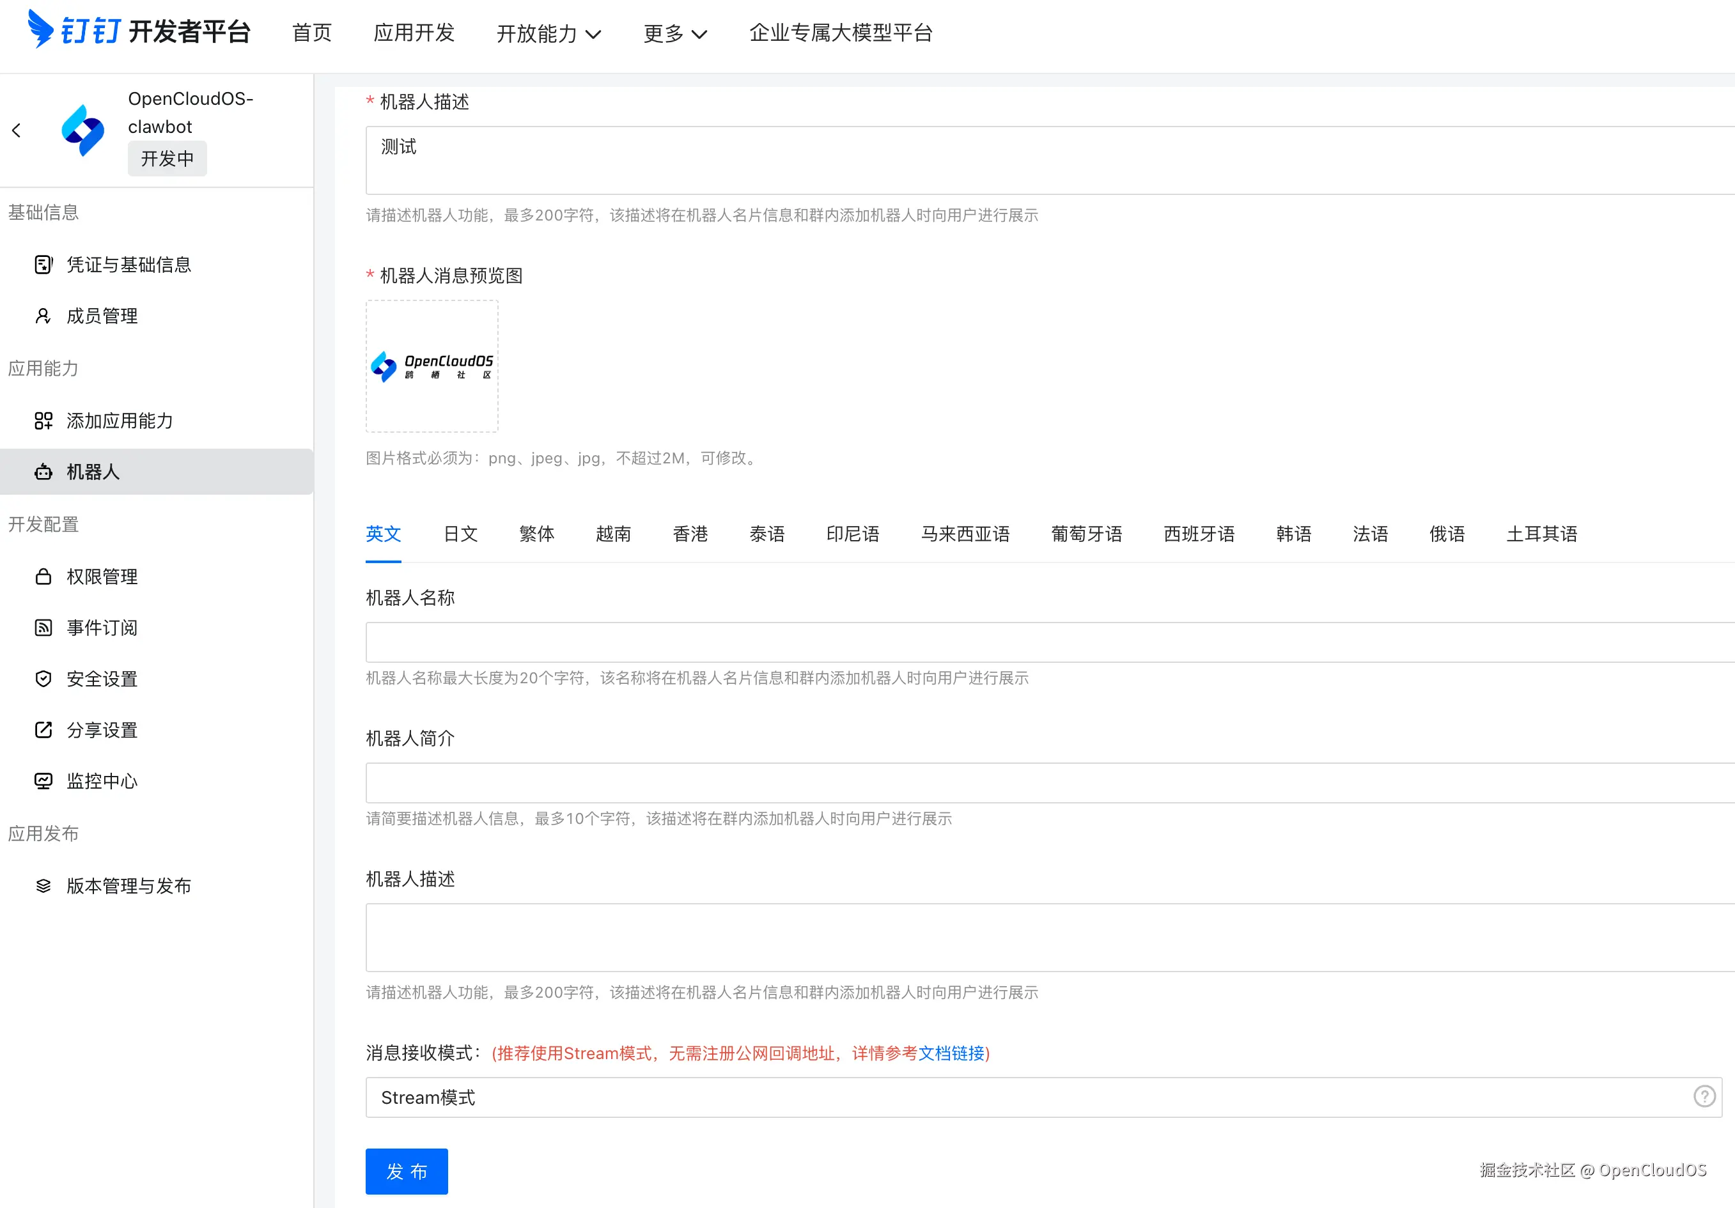This screenshot has height=1208, width=1735.
Task: Click the OpenCloudOS message preview image thumbnail
Action: click(432, 366)
